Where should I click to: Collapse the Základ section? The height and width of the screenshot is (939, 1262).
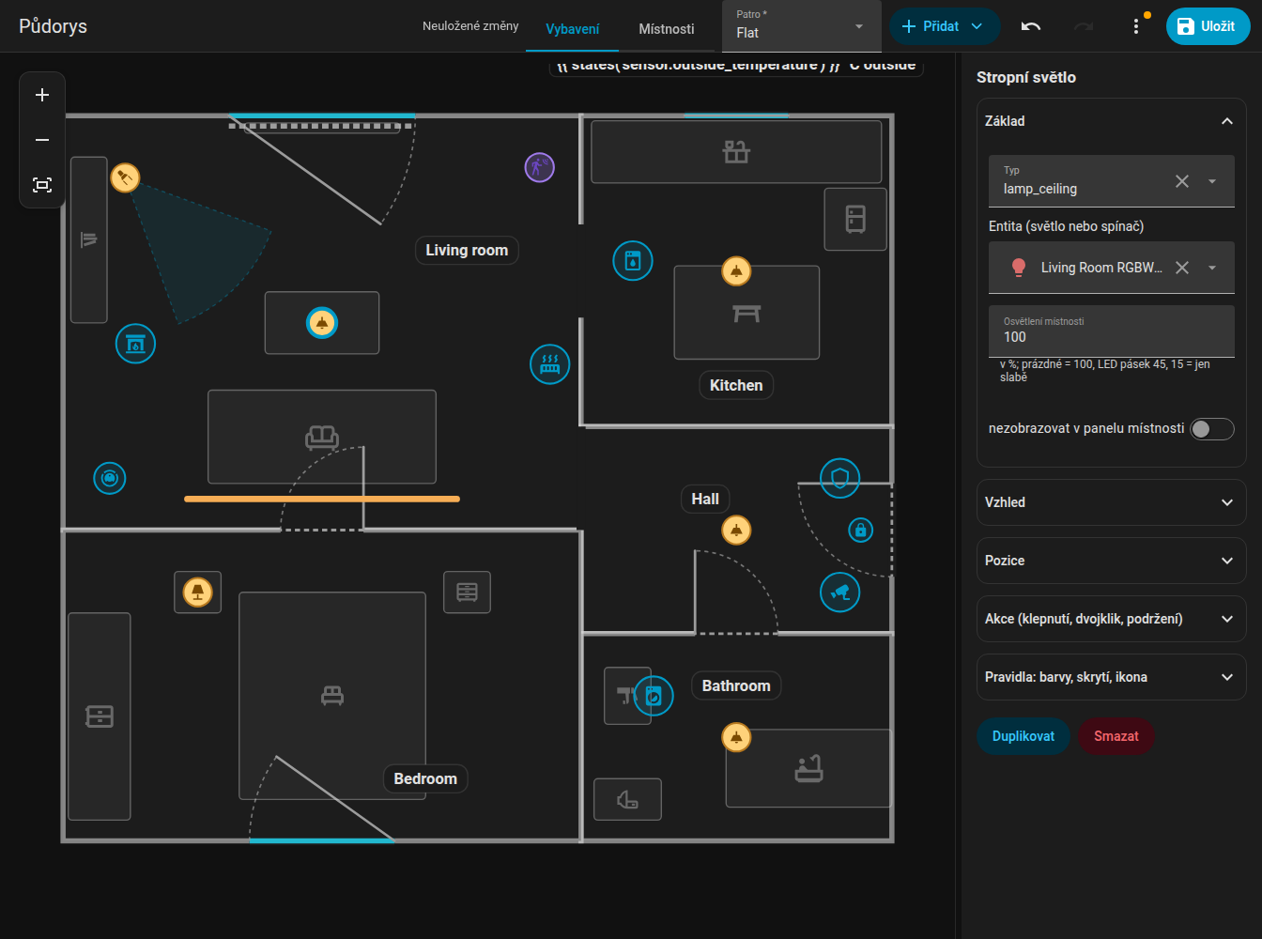1112,121
